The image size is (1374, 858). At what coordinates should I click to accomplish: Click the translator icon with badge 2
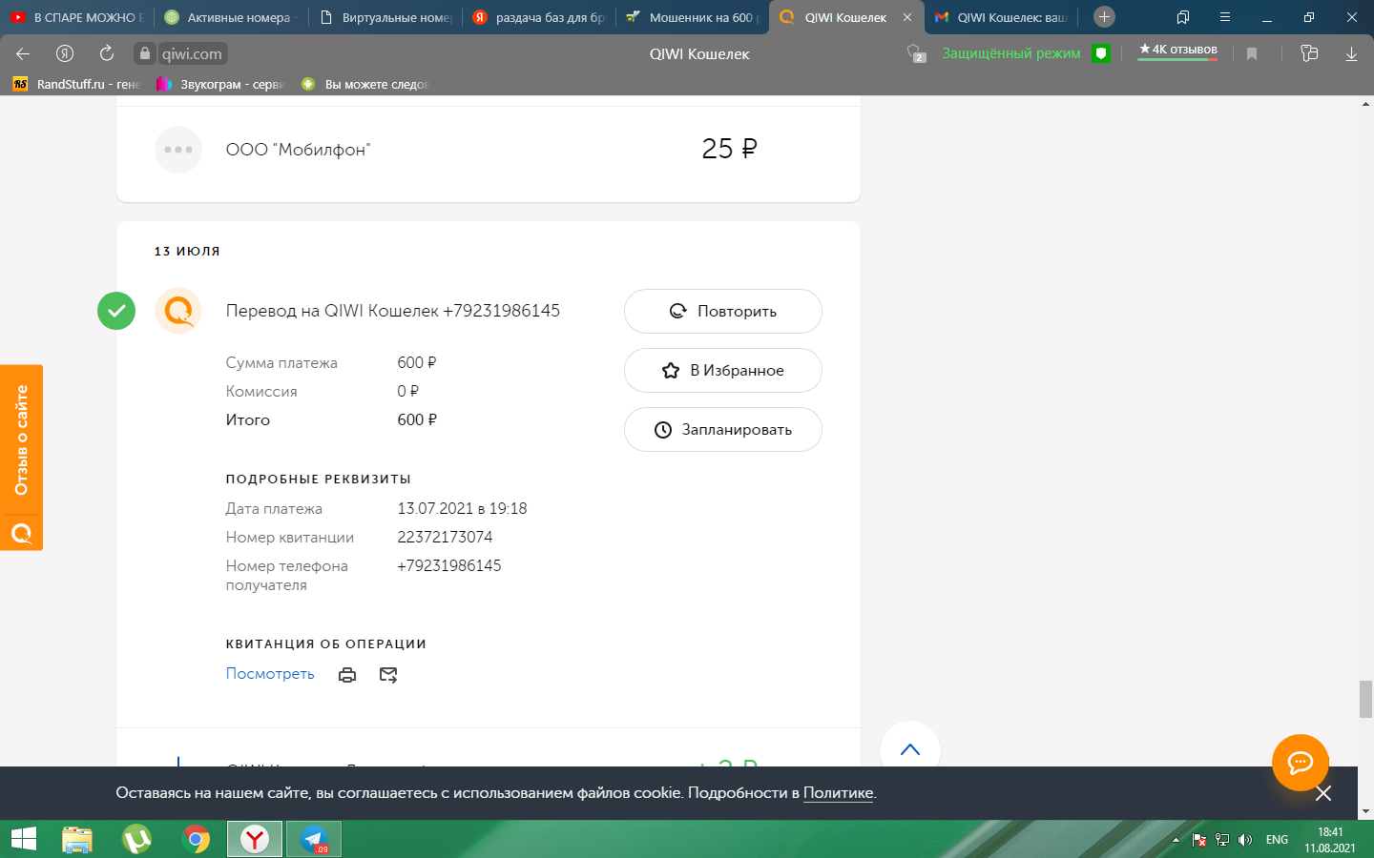tap(916, 54)
